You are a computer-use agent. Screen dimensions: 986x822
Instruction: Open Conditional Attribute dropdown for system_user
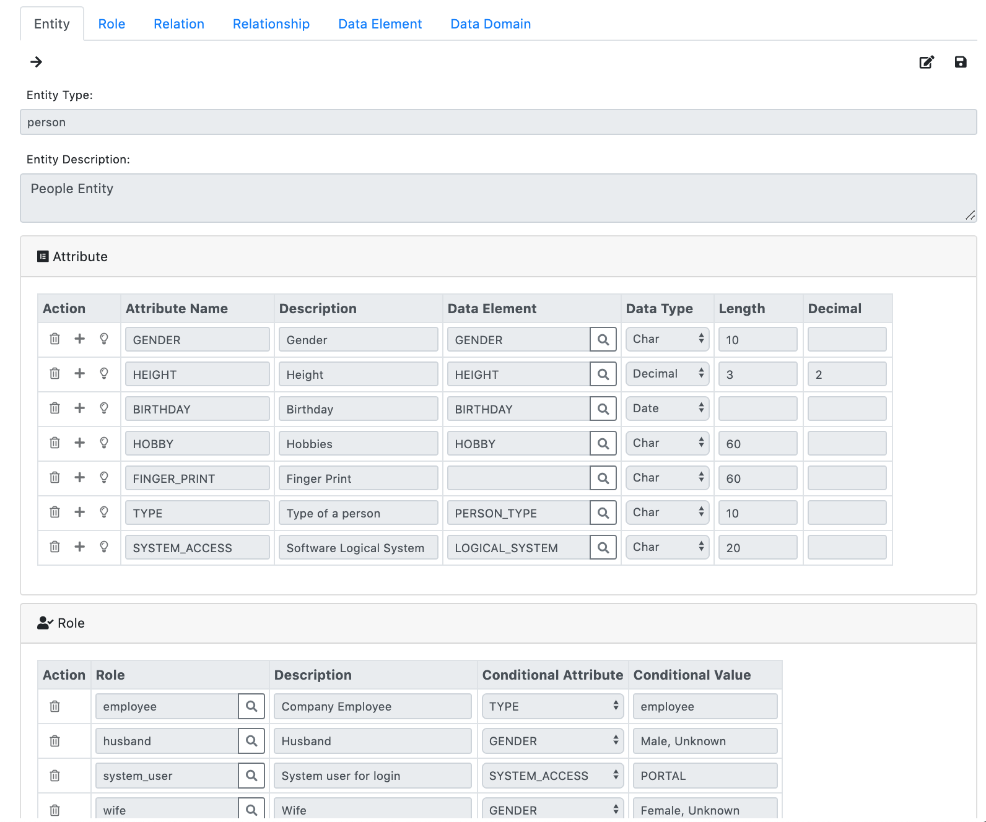[552, 776]
